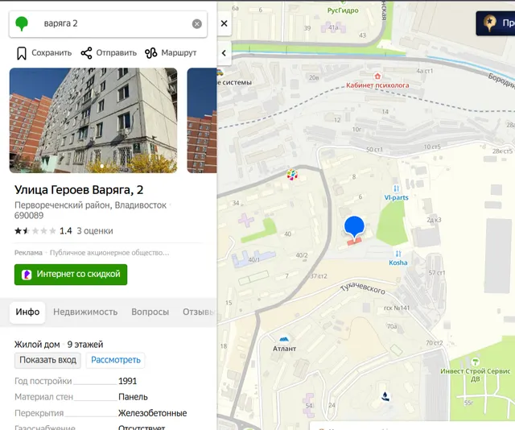The height and width of the screenshot is (430, 515).
Task: Click the 3 оценки rating text
Action: point(95,231)
